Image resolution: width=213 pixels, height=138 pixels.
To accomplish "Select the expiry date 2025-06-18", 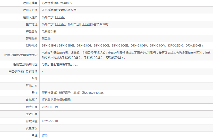I will click(50, 121).
